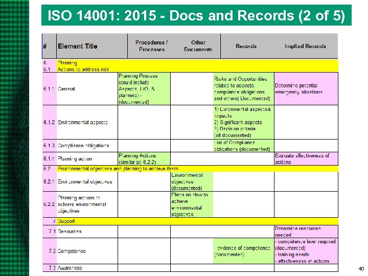368x276 pixels.
Task: Select the 'General' element title cell
Action: point(87,89)
